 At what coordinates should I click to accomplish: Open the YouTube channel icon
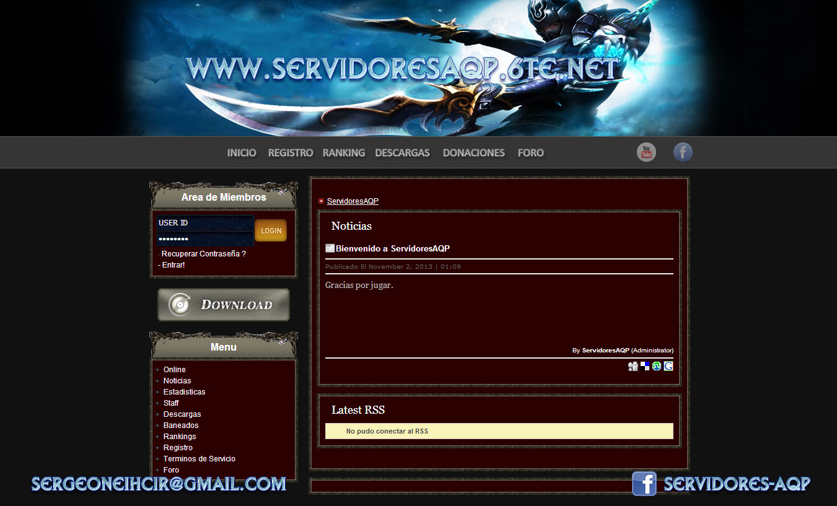646,152
